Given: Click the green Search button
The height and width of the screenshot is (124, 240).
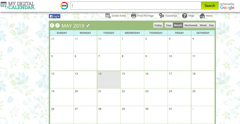Looking at the screenshot, I should [x=210, y=6].
